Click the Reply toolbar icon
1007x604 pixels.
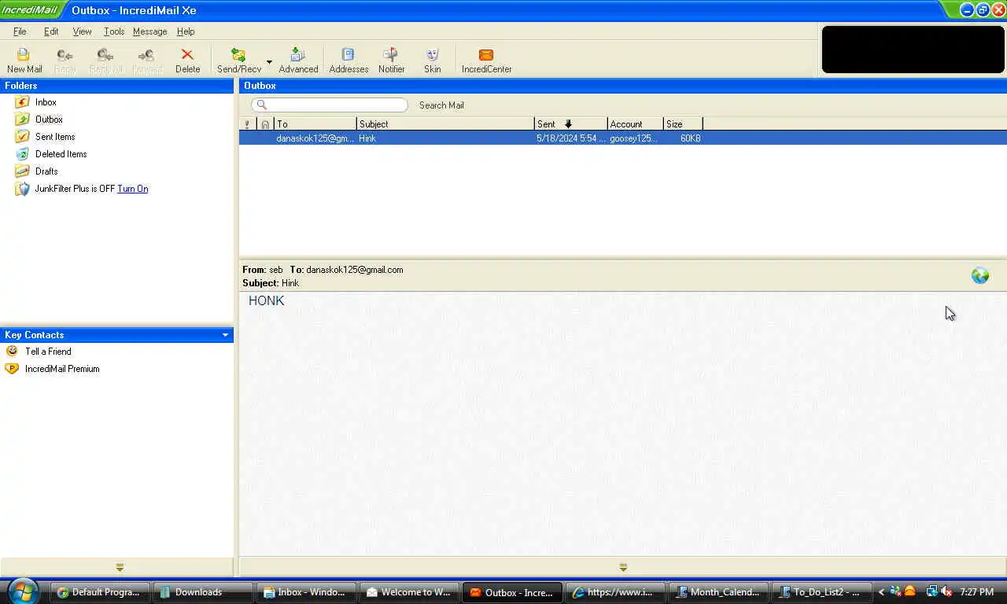point(65,61)
